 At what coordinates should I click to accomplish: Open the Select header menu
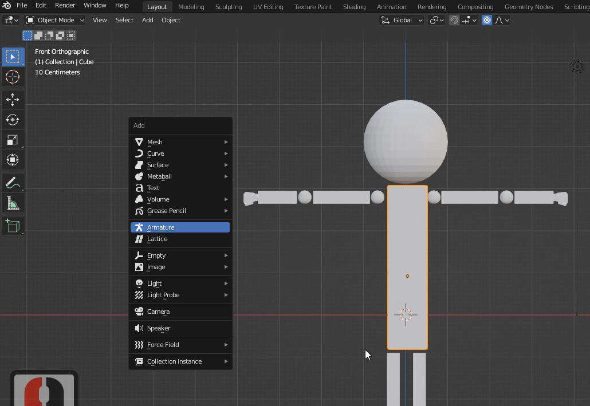tap(124, 20)
